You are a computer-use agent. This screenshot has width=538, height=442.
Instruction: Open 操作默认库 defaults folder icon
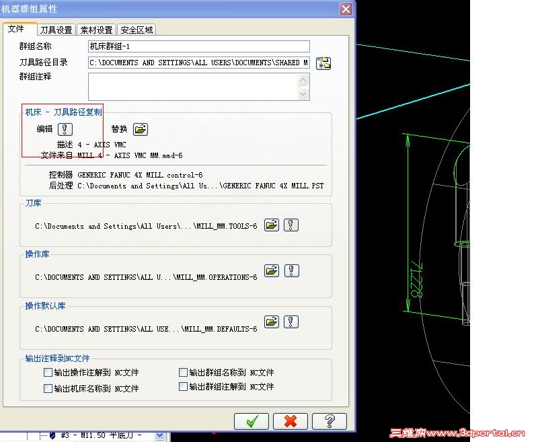(x=272, y=322)
